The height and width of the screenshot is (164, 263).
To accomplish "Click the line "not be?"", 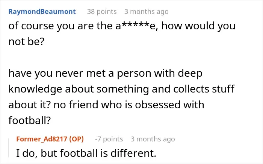I will click(x=26, y=42).
